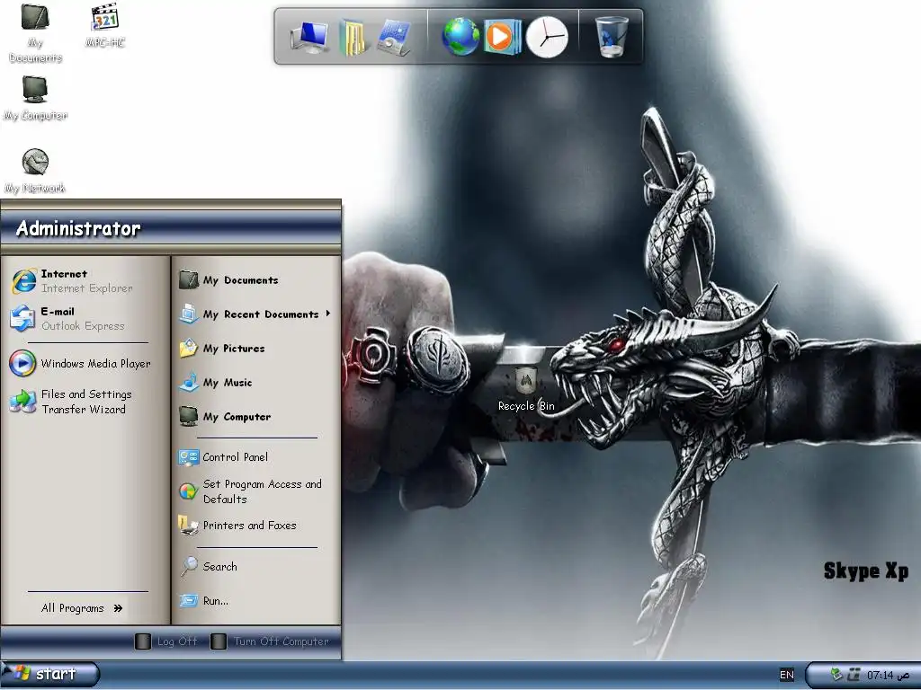Open Printers and Faxes

(256, 525)
